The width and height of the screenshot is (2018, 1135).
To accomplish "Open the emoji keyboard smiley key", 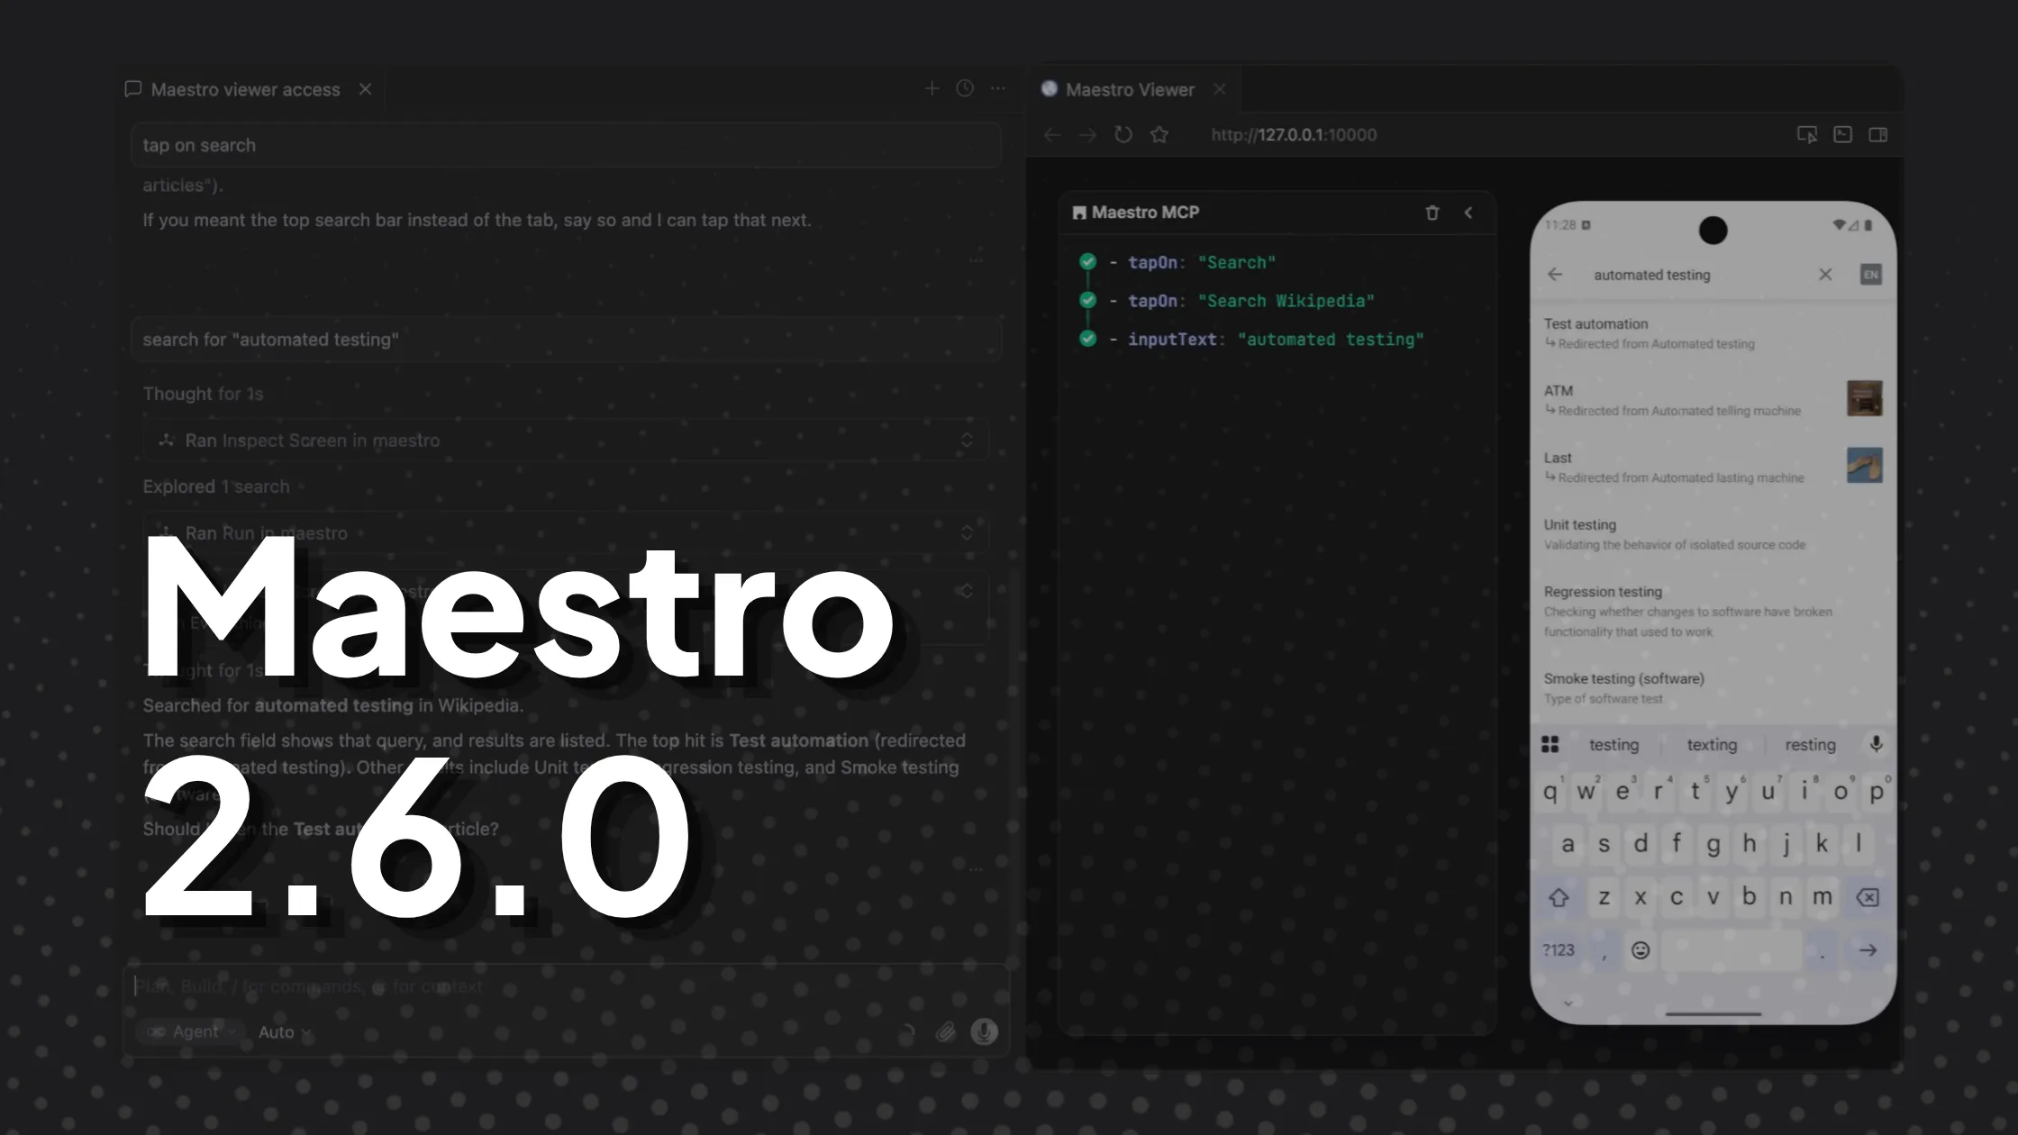I will tap(1641, 950).
